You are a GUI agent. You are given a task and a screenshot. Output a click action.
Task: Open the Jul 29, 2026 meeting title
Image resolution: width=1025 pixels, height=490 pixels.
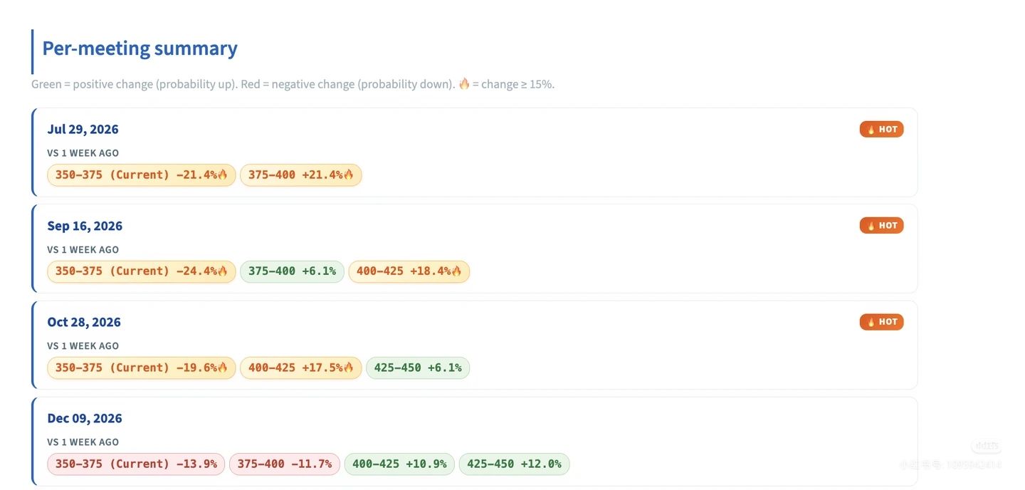pos(83,129)
